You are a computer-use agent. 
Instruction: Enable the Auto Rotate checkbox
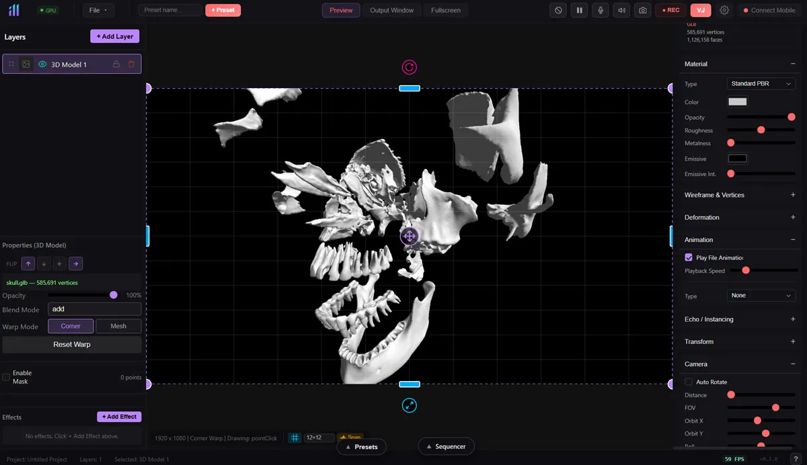pyautogui.click(x=688, y=382)
